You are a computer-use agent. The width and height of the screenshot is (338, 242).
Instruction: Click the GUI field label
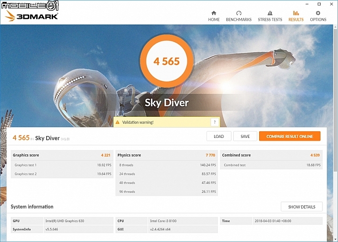click(121, 229)
